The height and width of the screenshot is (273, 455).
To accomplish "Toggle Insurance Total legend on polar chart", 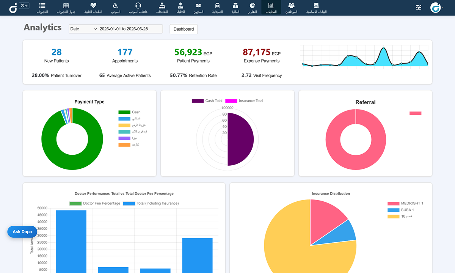I will pyautogui.click(x=244, y=101).
